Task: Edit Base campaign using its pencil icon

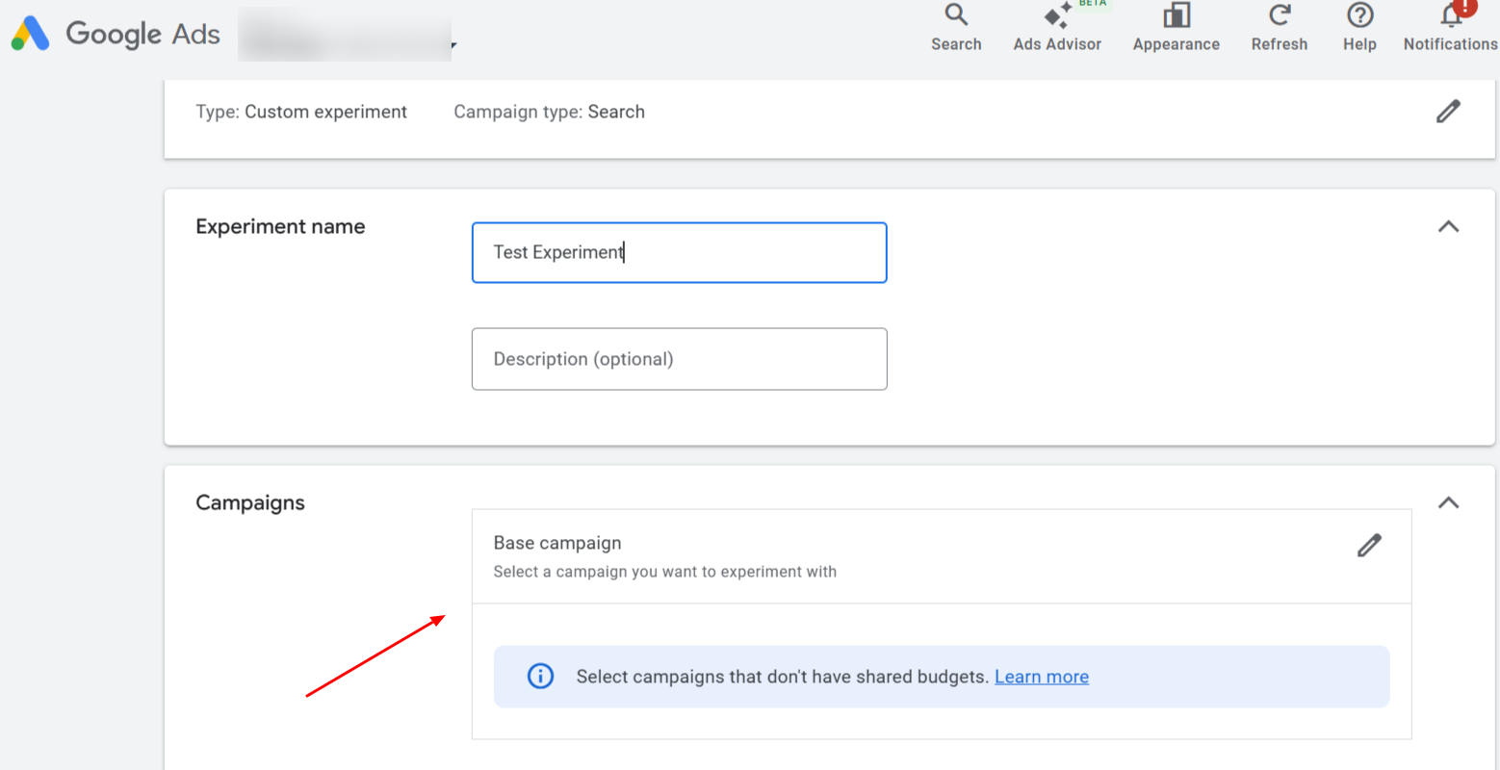Action: click(x=1369, y=546)
